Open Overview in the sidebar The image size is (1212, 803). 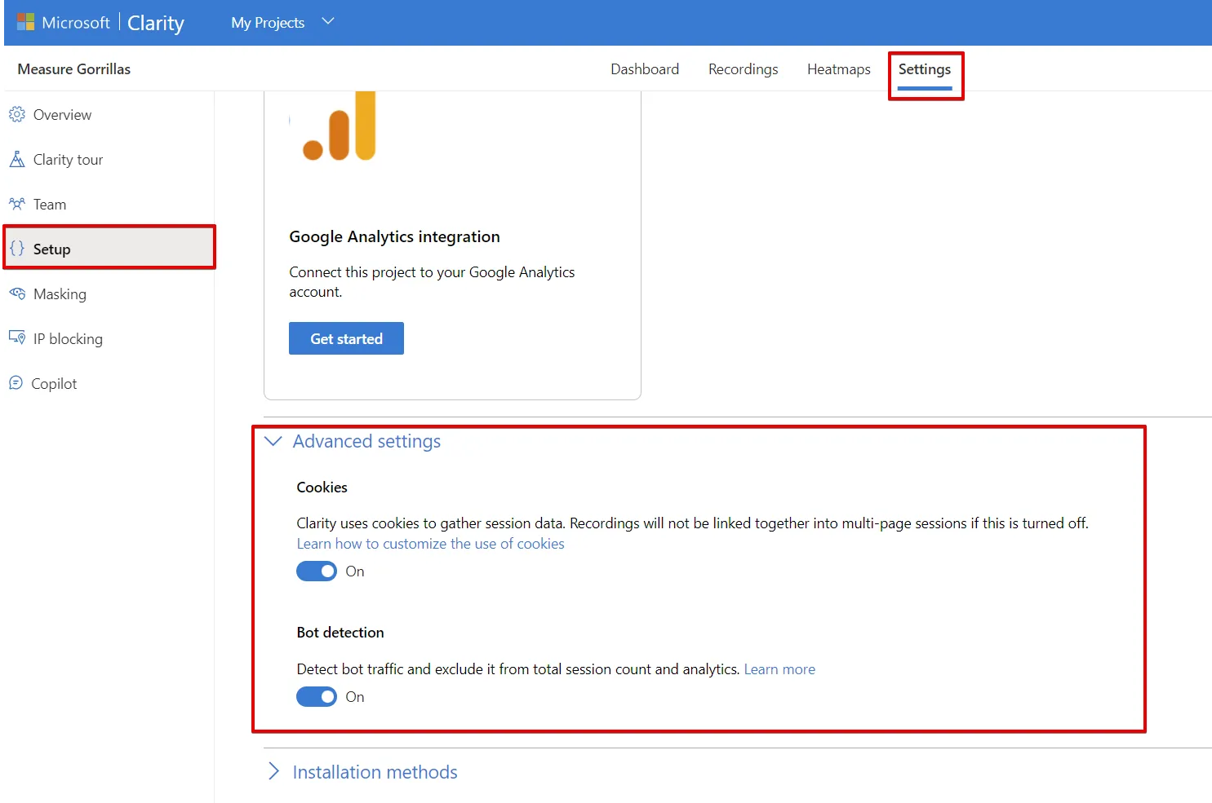pyautogui.click(x=108, y=115)
